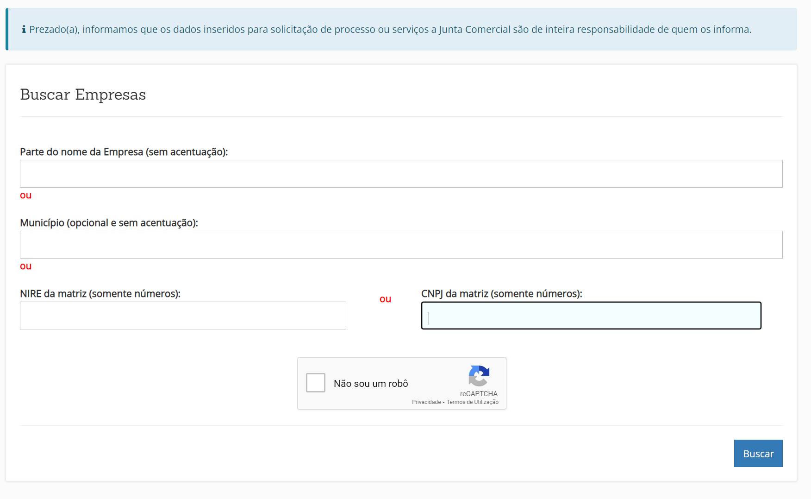
Task: Click the red "ou" between NIRE and CNPJ
Action: 385,299
